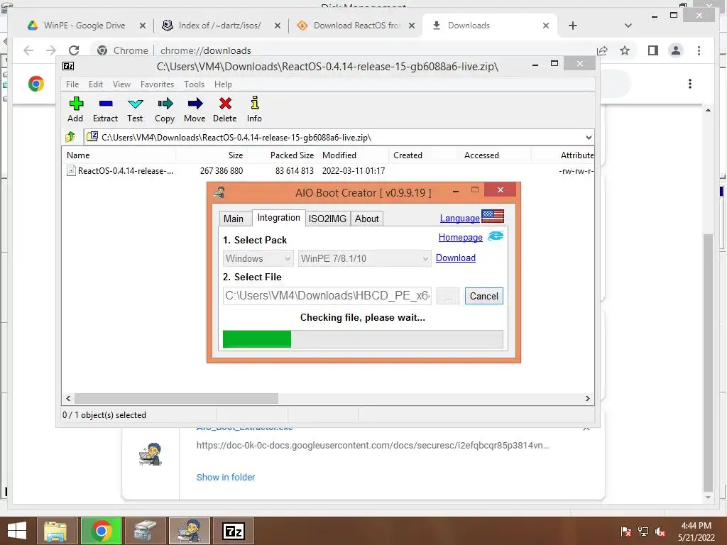The image size is (727, 545).
Task: Click the Select File path field
Action: 327,296
